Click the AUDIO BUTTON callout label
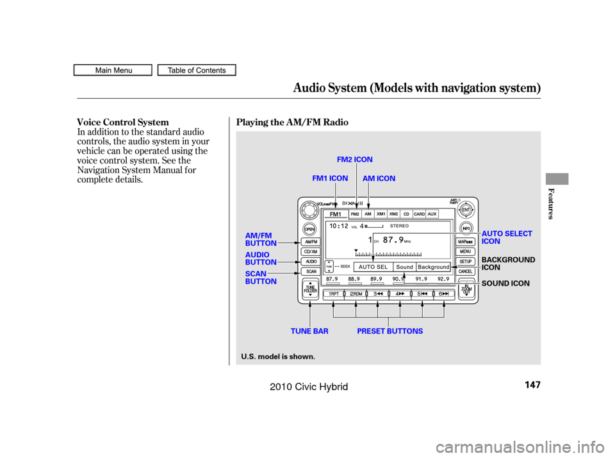 point(261,259)
